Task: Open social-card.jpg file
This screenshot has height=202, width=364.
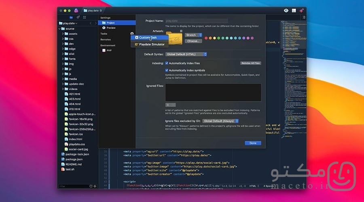Action: tap(76, 149)
